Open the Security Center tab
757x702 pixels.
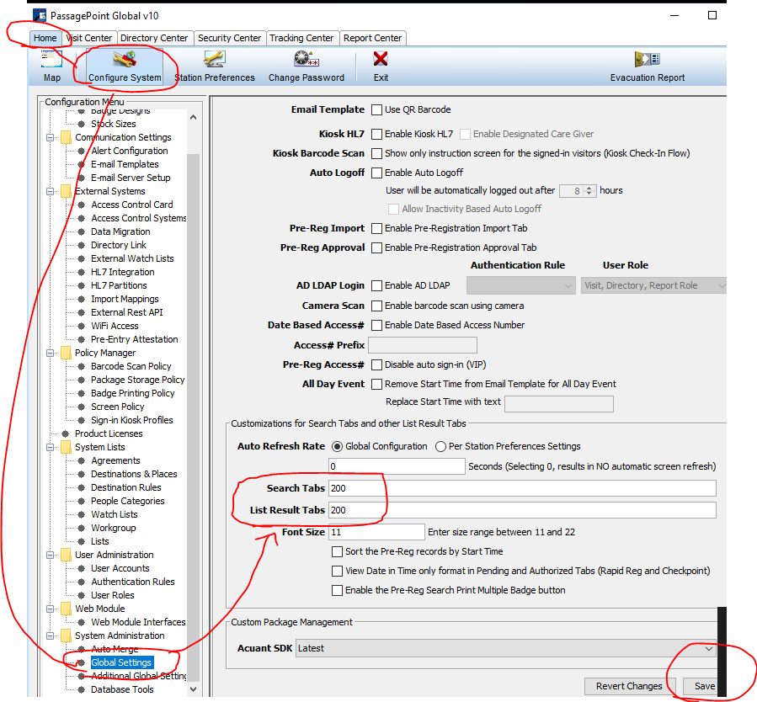pyautogui.click(x=229, y=38)
